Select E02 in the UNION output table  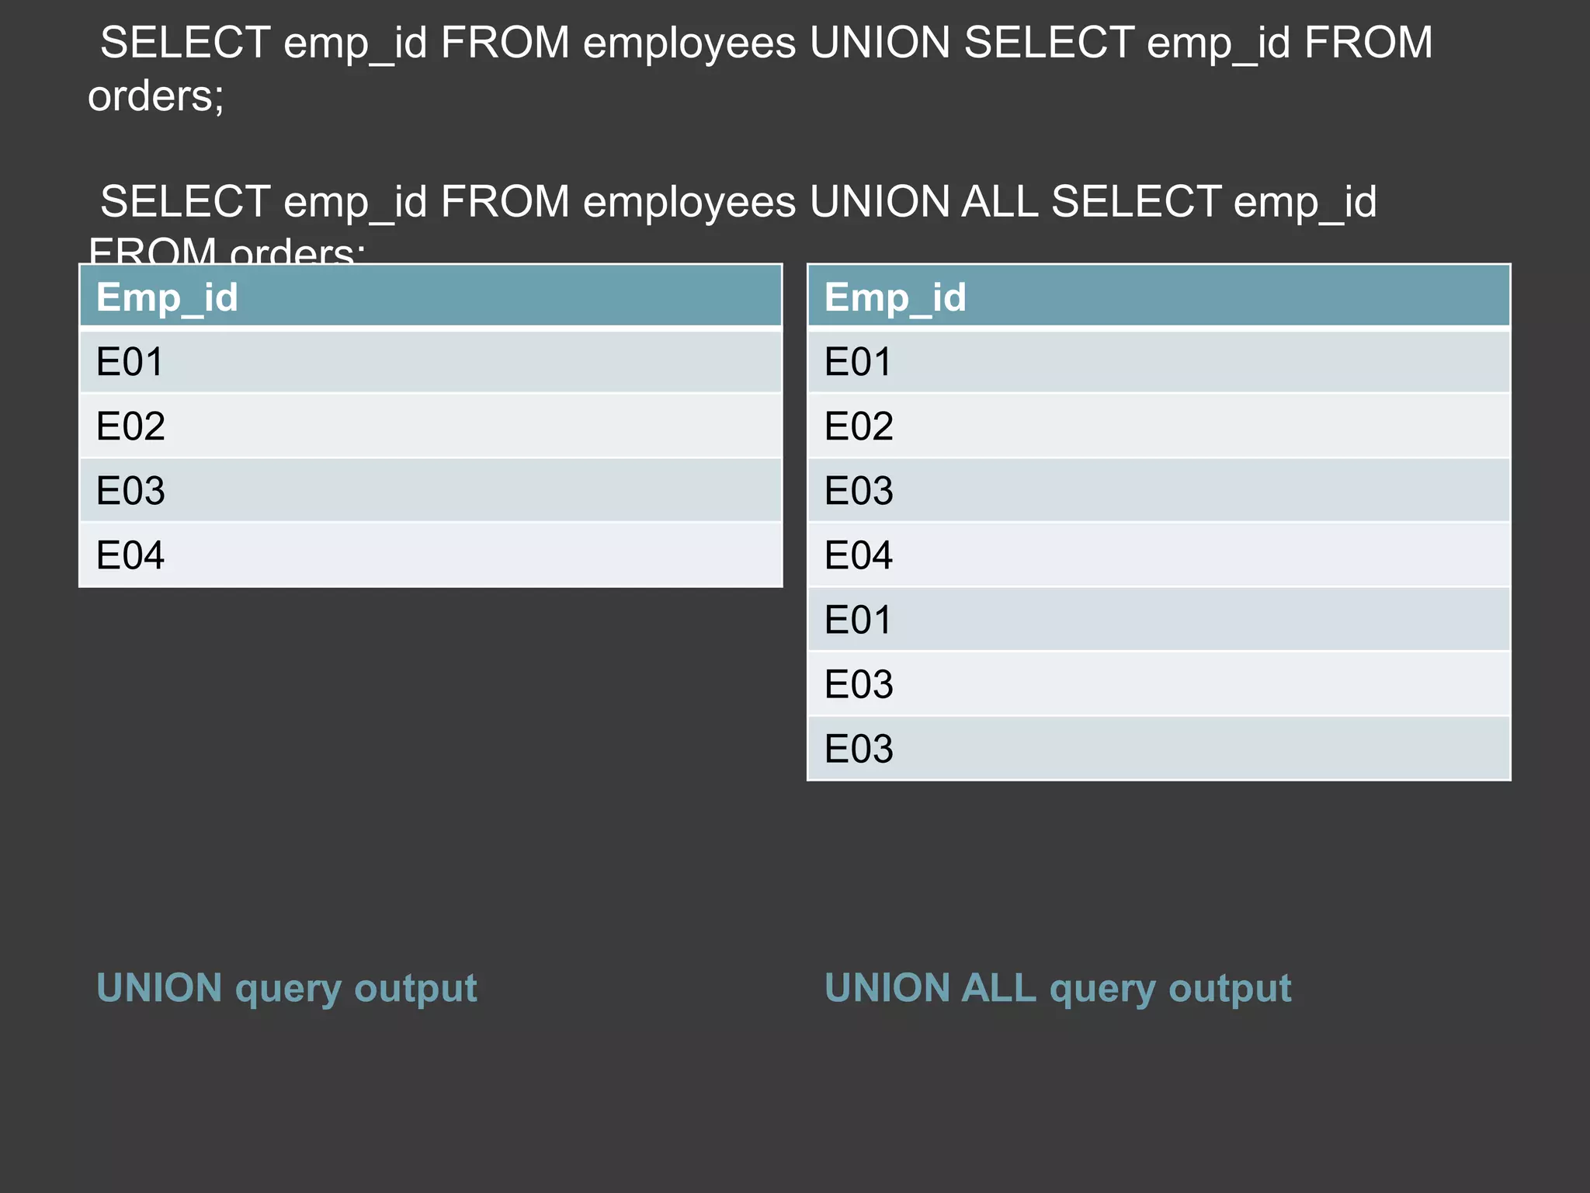(431, 426)
